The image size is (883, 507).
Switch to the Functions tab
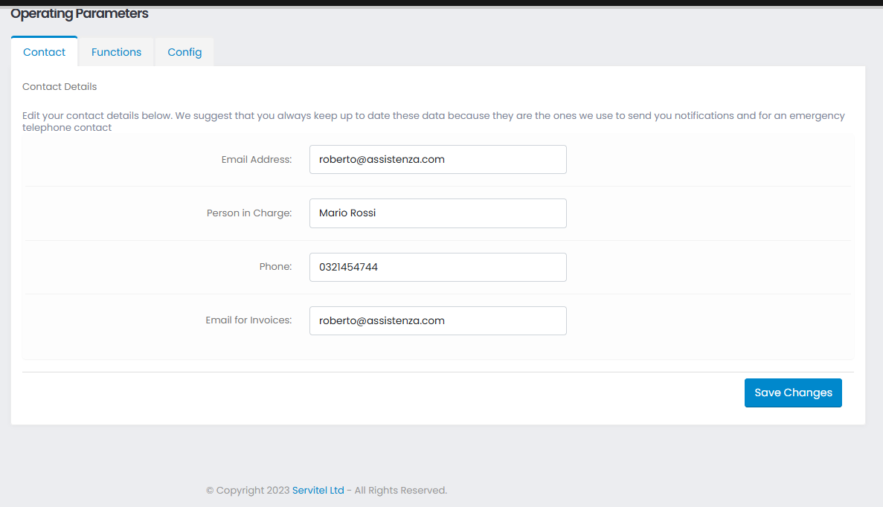pyautogui.click(x=116, y=52)
